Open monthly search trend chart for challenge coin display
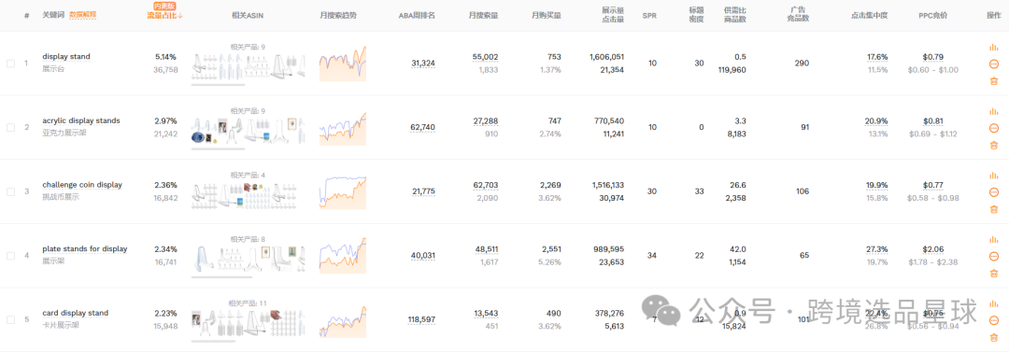The width and height of the screenshot is (1009, 352). coord(343,191)
